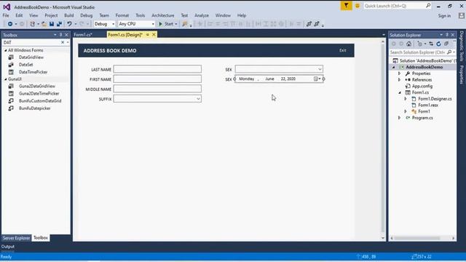The height and width of the screenshot is (262, 466).
Task: Click the Solution Explorer search magnifier icon
Action: pos(449,52)
